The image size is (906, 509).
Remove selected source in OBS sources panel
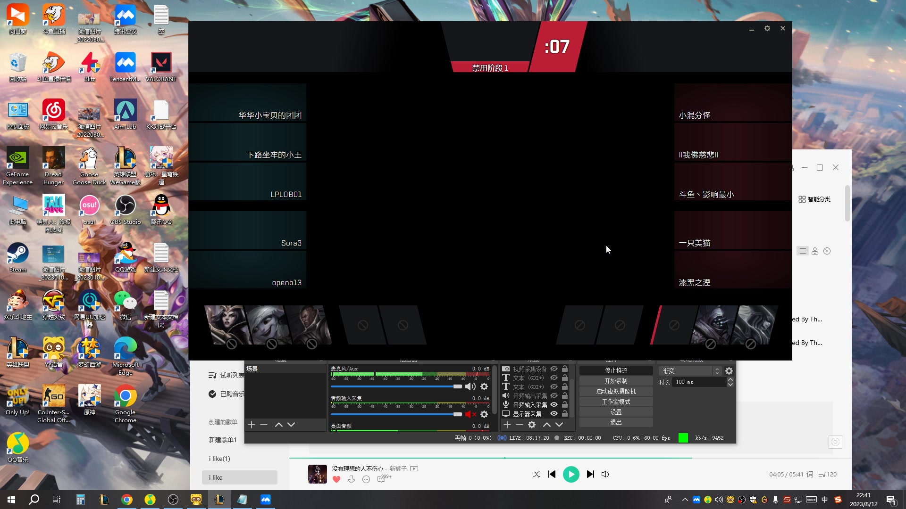(520, 425)
